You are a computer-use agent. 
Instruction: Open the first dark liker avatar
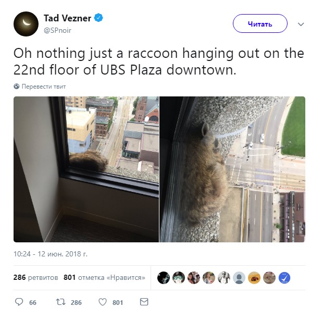(x=164, y=278)
